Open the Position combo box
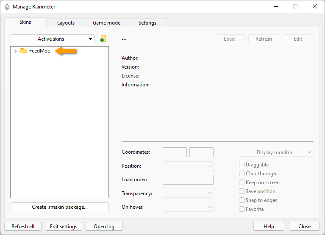This screenshot has width=325, height=235. (188, 166)
